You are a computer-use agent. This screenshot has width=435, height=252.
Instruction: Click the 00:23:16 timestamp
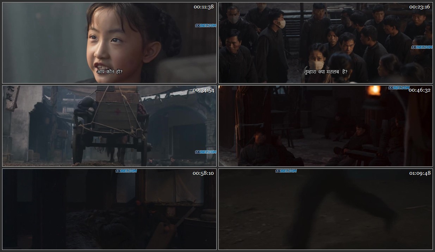click(420, 7)
